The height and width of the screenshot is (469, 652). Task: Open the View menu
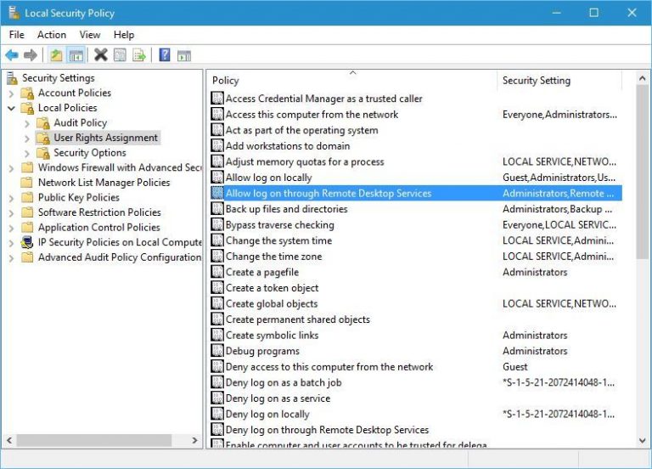coord(90,35)
